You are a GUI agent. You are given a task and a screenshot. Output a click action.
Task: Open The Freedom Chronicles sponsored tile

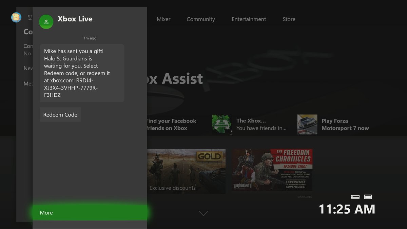coord(272,170)
